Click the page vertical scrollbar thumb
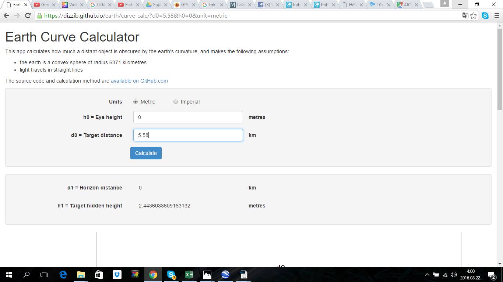 click(500, 68)
